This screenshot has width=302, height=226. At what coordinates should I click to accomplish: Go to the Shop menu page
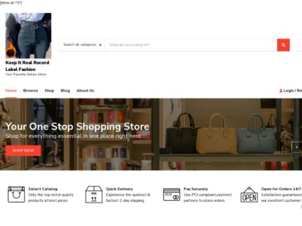[49, 90]
